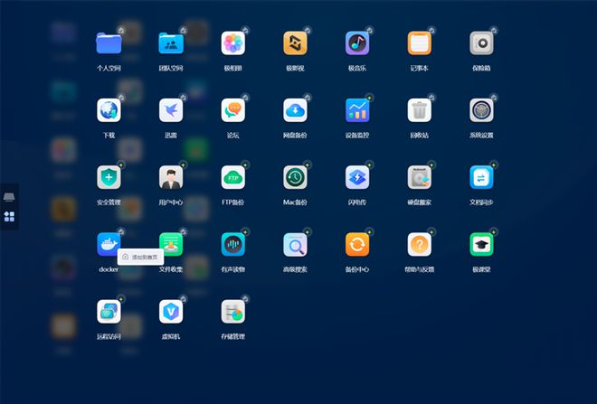
Task: Launch the 文档同步 document sync app
Action: (481, 177)
